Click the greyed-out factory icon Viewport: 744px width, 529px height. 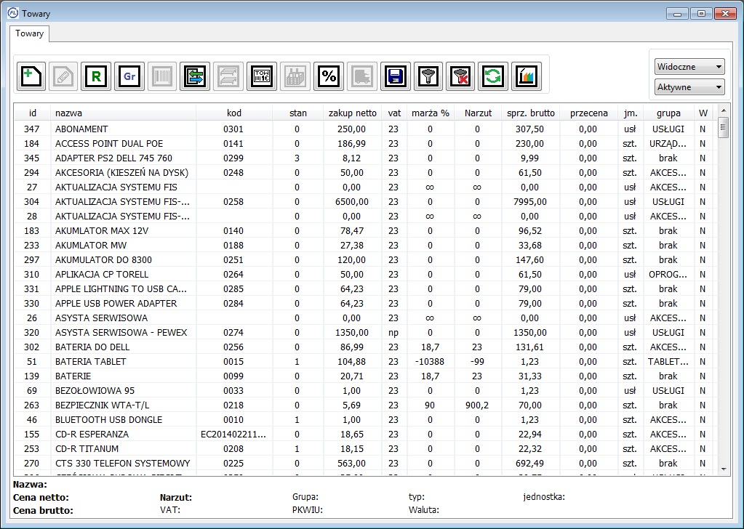(295, 76)
